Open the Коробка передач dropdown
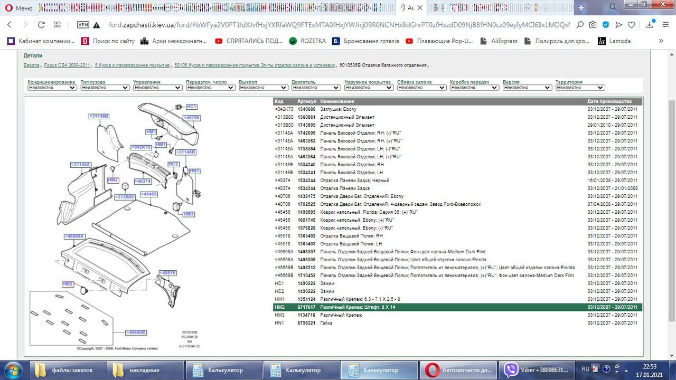Image resolution: width=676 pixels, height=380 pixels. (474, 88)
